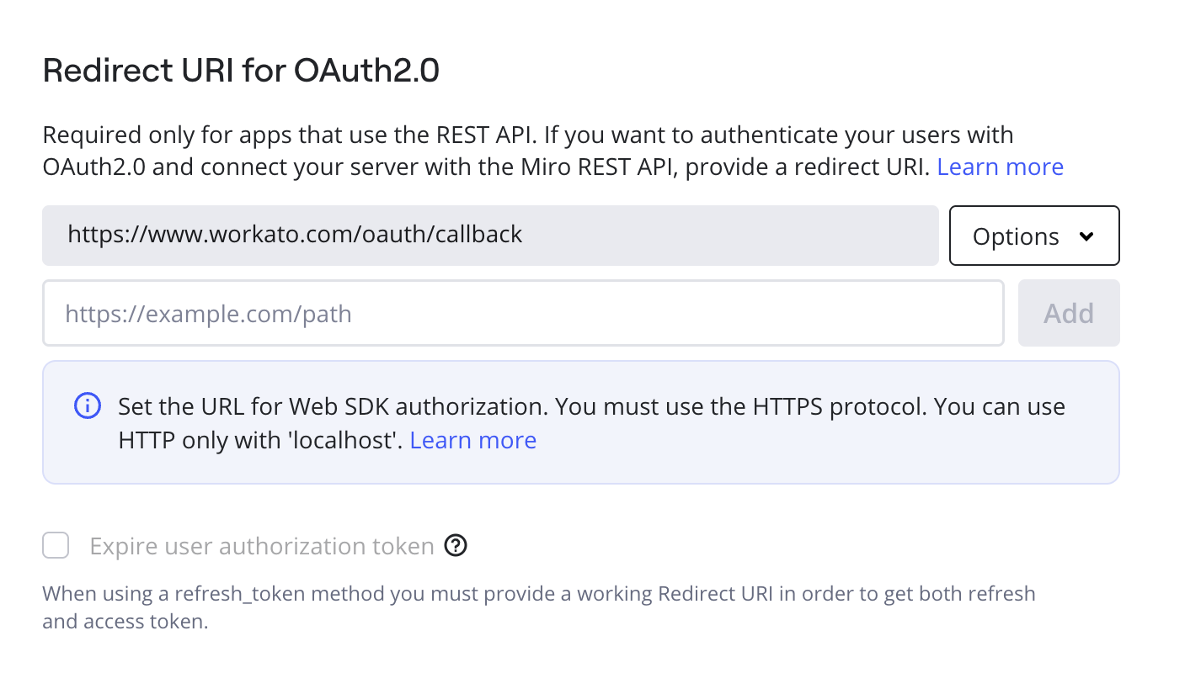This screenshot has height=673, width=1201.
Task: Click the word 'Options' on the dropdown
Action: click(x=1016, y=236)
